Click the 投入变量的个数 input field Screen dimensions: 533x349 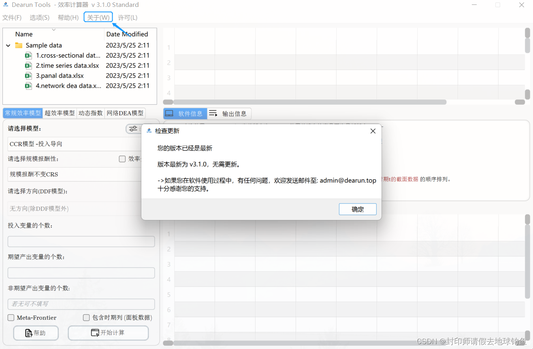click(81, 241)
